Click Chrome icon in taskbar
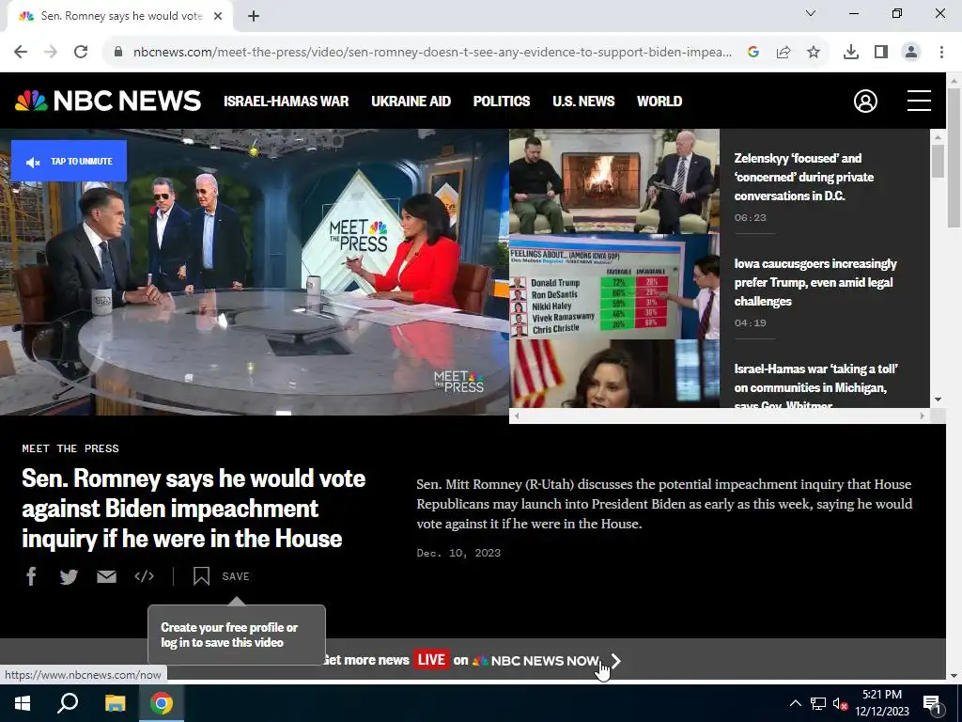This screenshot has width=962, height=722. (162, 703)
